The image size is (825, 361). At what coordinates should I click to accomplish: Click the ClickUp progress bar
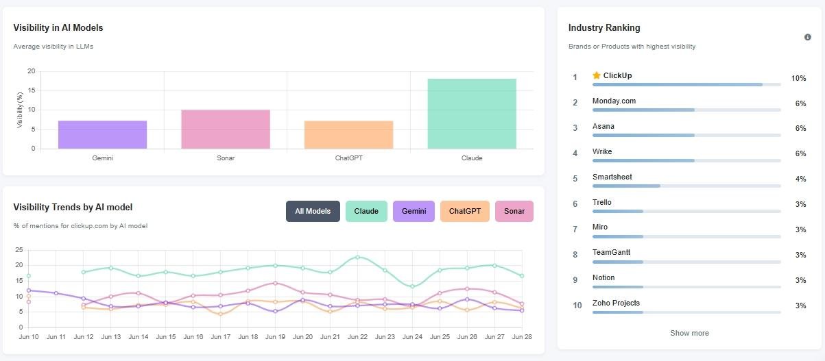point(678,84)
